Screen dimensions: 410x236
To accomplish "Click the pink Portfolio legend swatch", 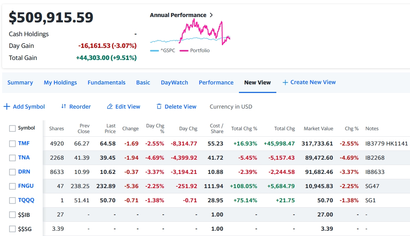I will click(x=183, y=51).
